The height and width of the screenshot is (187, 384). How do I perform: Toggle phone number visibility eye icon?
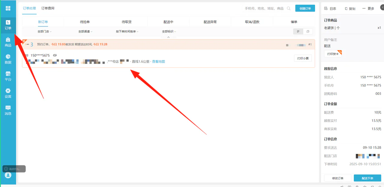click(x=55, y=56)
